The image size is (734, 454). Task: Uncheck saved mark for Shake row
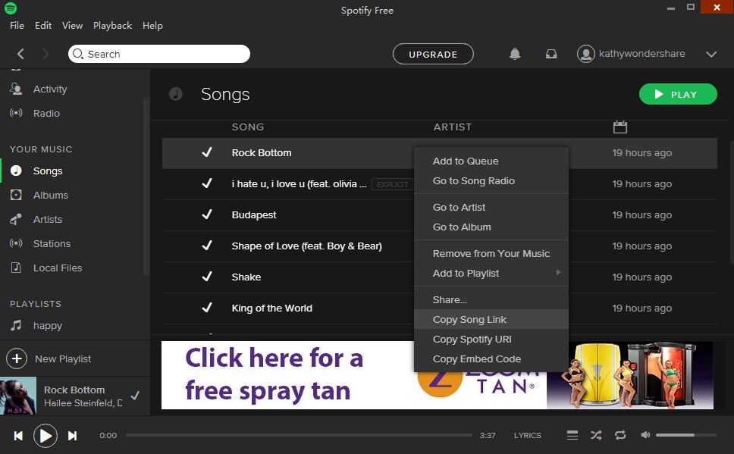tap(207, 276)
